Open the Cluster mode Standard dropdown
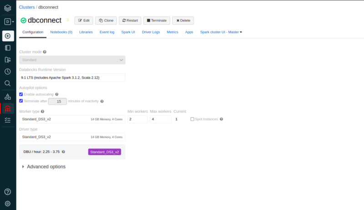The height and width of the screenshot is (210, 364). click(72, 60)
